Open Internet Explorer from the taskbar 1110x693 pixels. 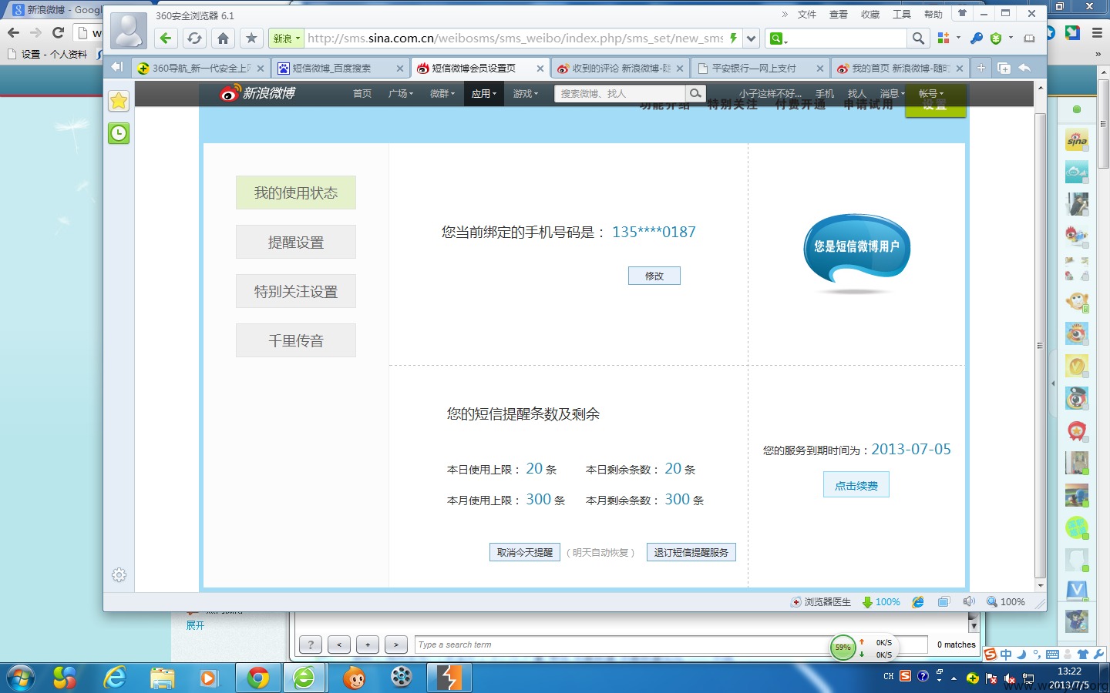click(115, 678)
